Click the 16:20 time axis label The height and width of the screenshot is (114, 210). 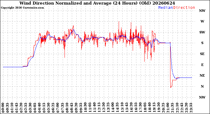(131, 108)
